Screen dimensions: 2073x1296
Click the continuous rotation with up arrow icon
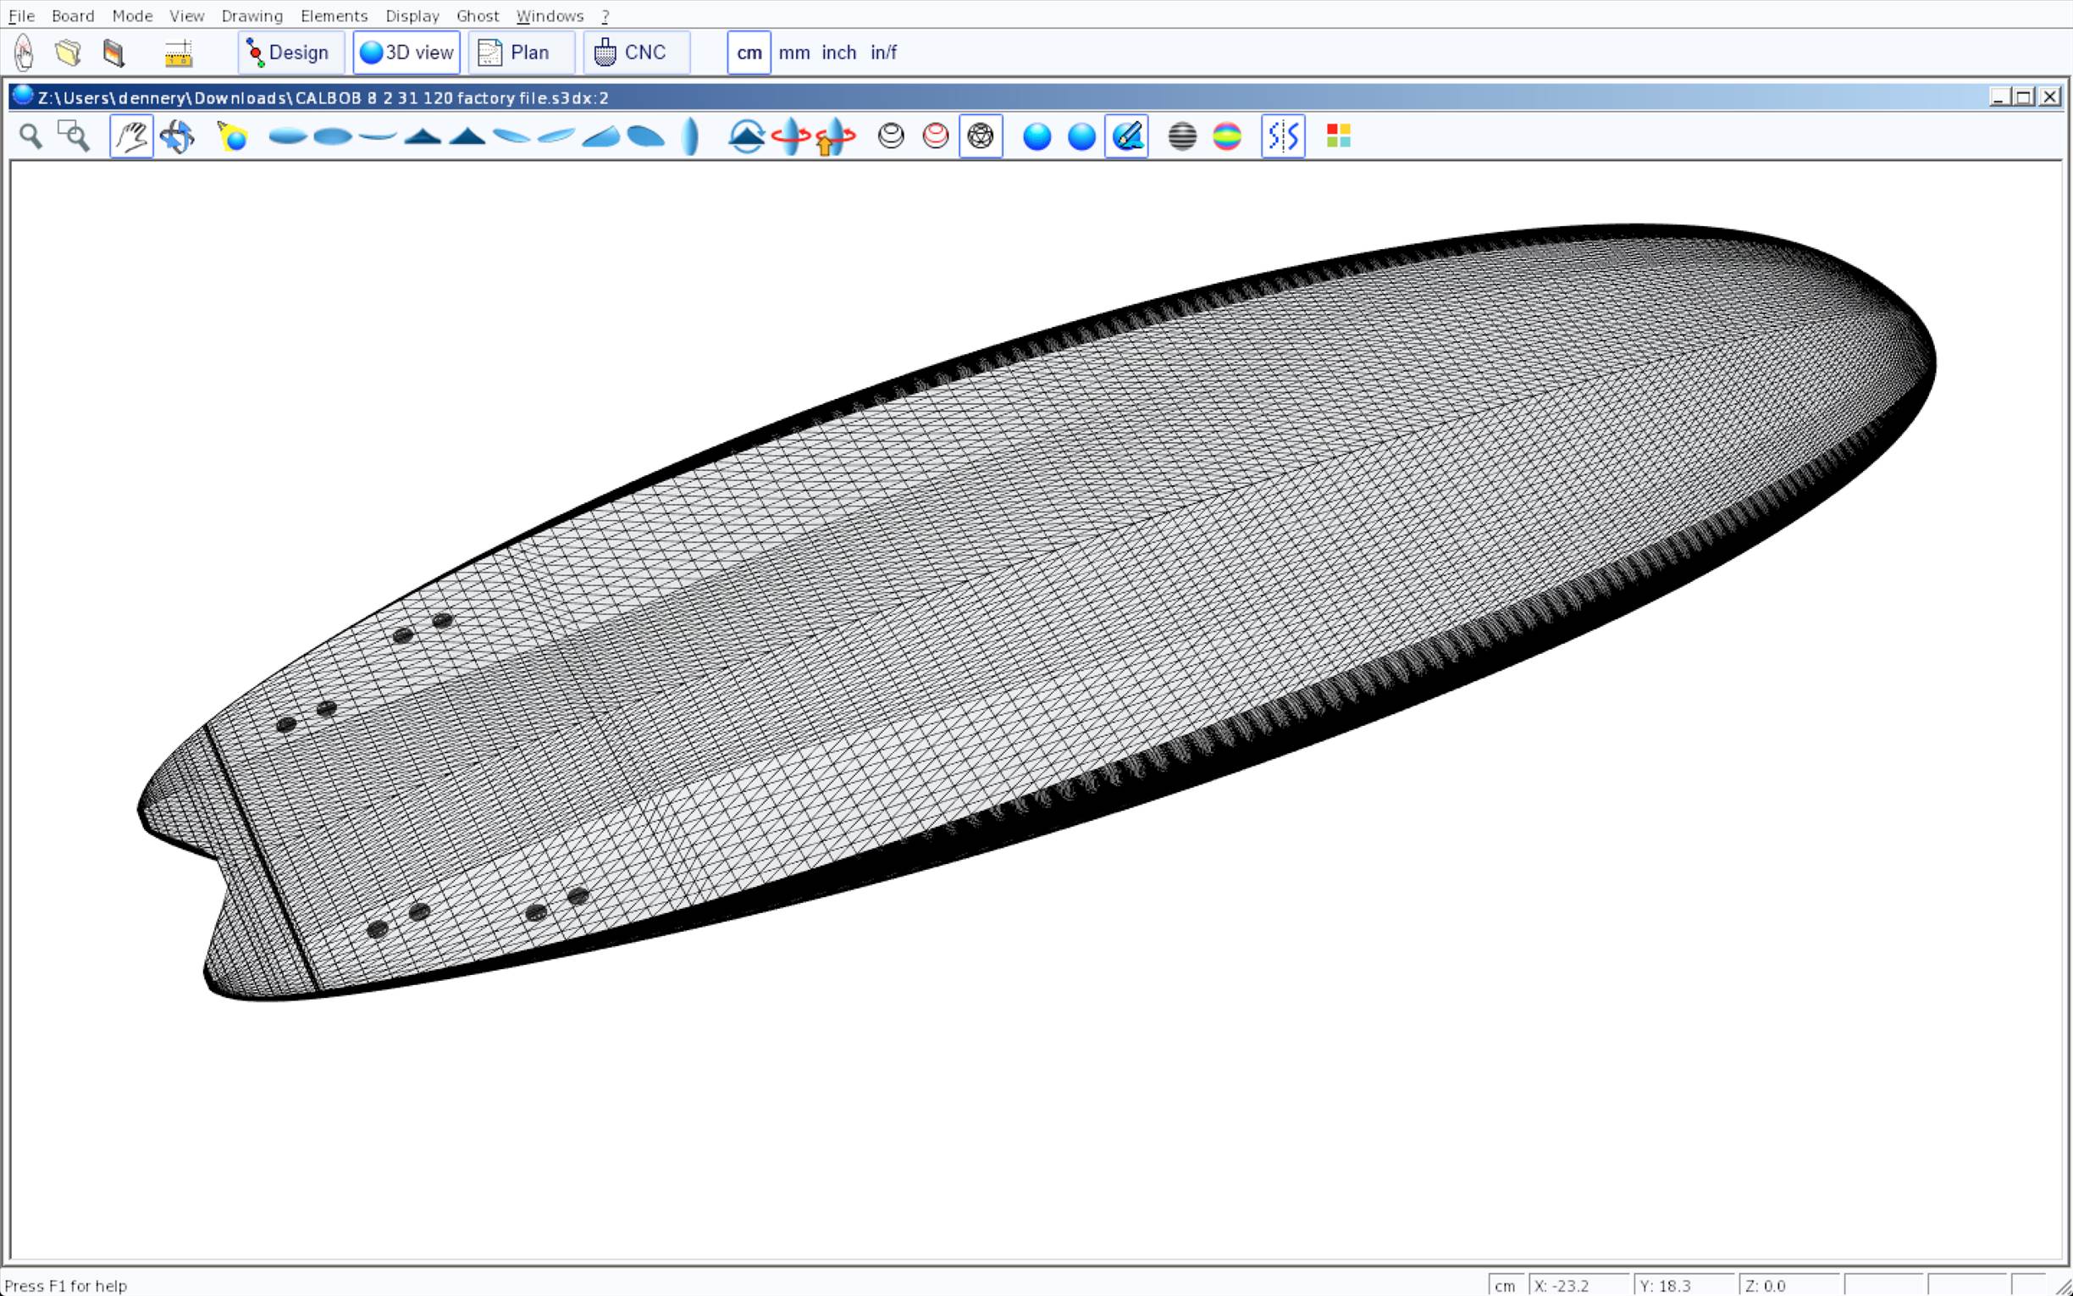click(x=834, y=136)
